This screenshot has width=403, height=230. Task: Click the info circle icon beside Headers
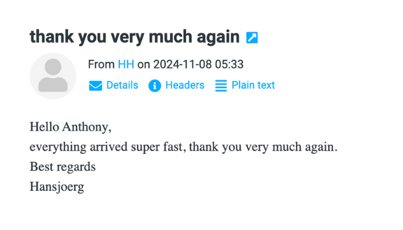click(155, 86)
